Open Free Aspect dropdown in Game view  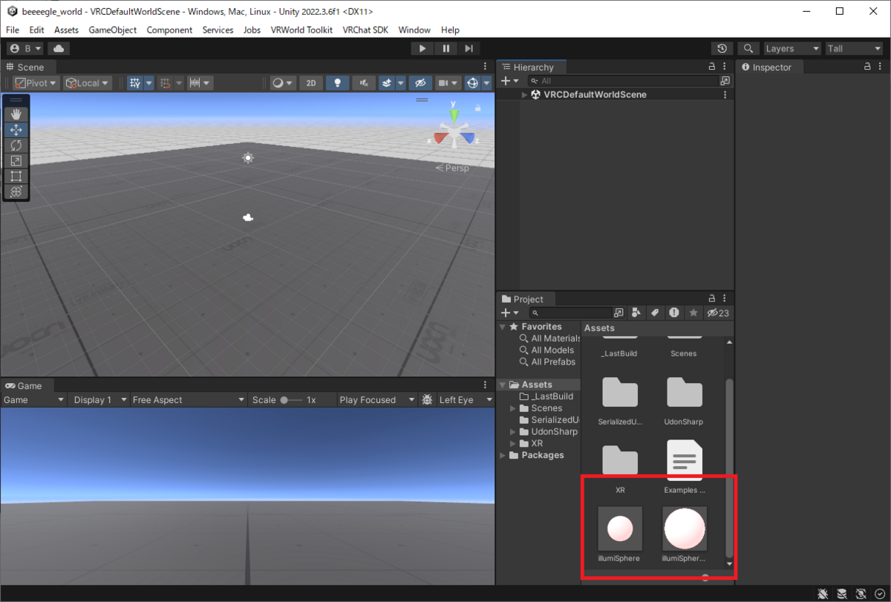188,399
